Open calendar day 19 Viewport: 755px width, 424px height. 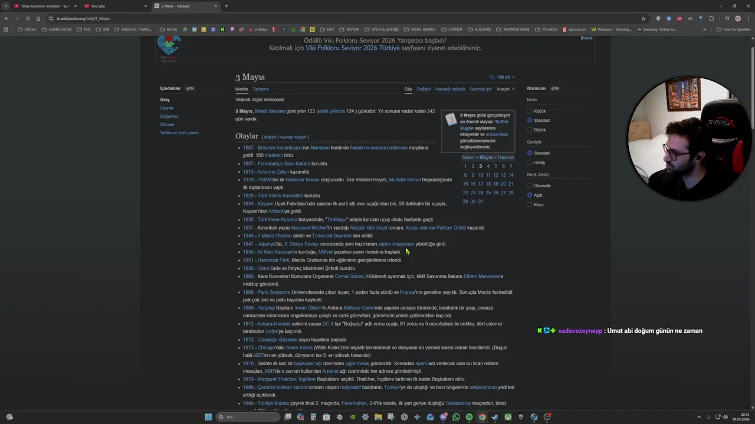495,184
